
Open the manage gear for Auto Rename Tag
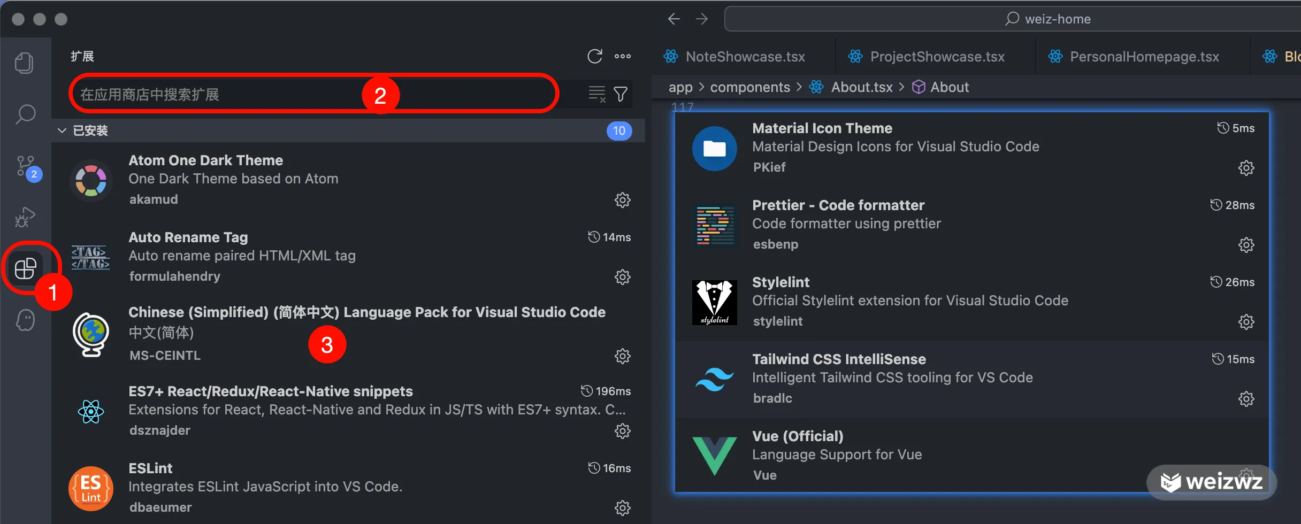click(622, 277)
